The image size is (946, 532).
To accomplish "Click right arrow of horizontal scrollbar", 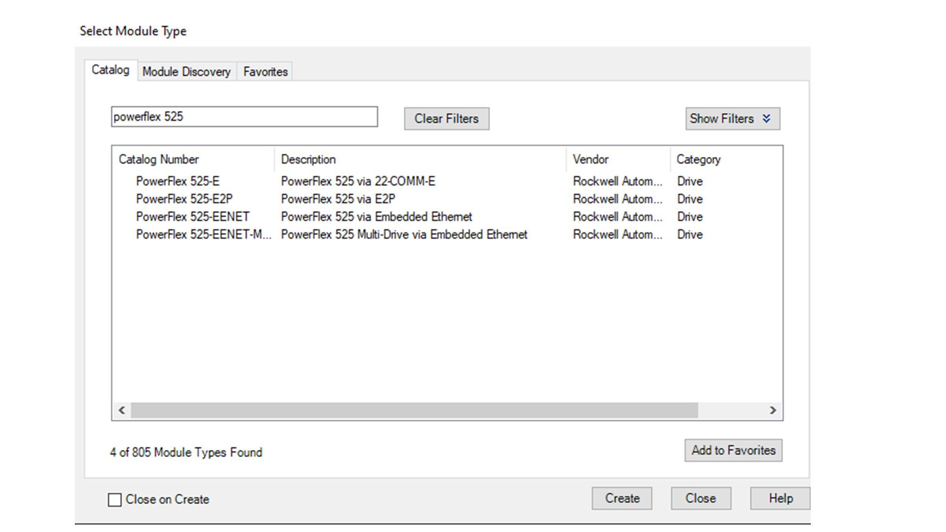I will coord(773,410).
